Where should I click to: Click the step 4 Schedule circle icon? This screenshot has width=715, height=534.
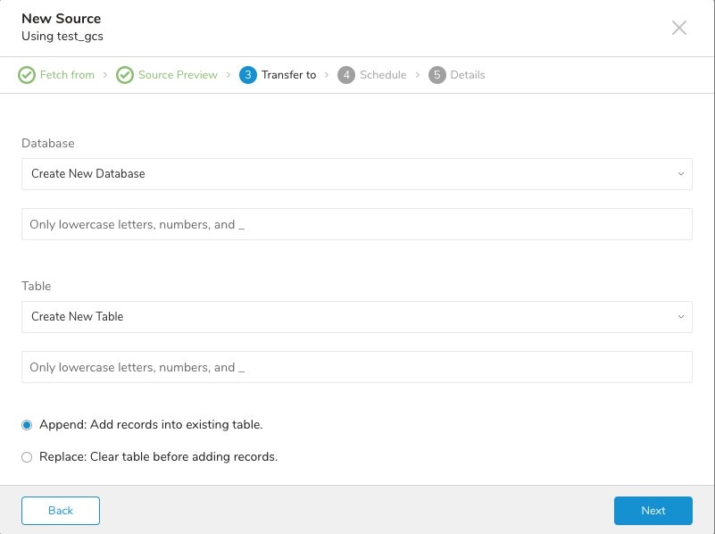tap(346, 75)
